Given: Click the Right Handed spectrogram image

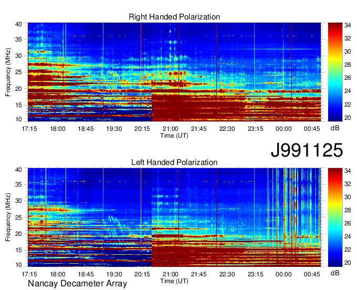Looking at the screenshot, I should click(x=174, y=72).
